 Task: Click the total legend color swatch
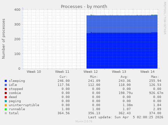tap(6, 113)
